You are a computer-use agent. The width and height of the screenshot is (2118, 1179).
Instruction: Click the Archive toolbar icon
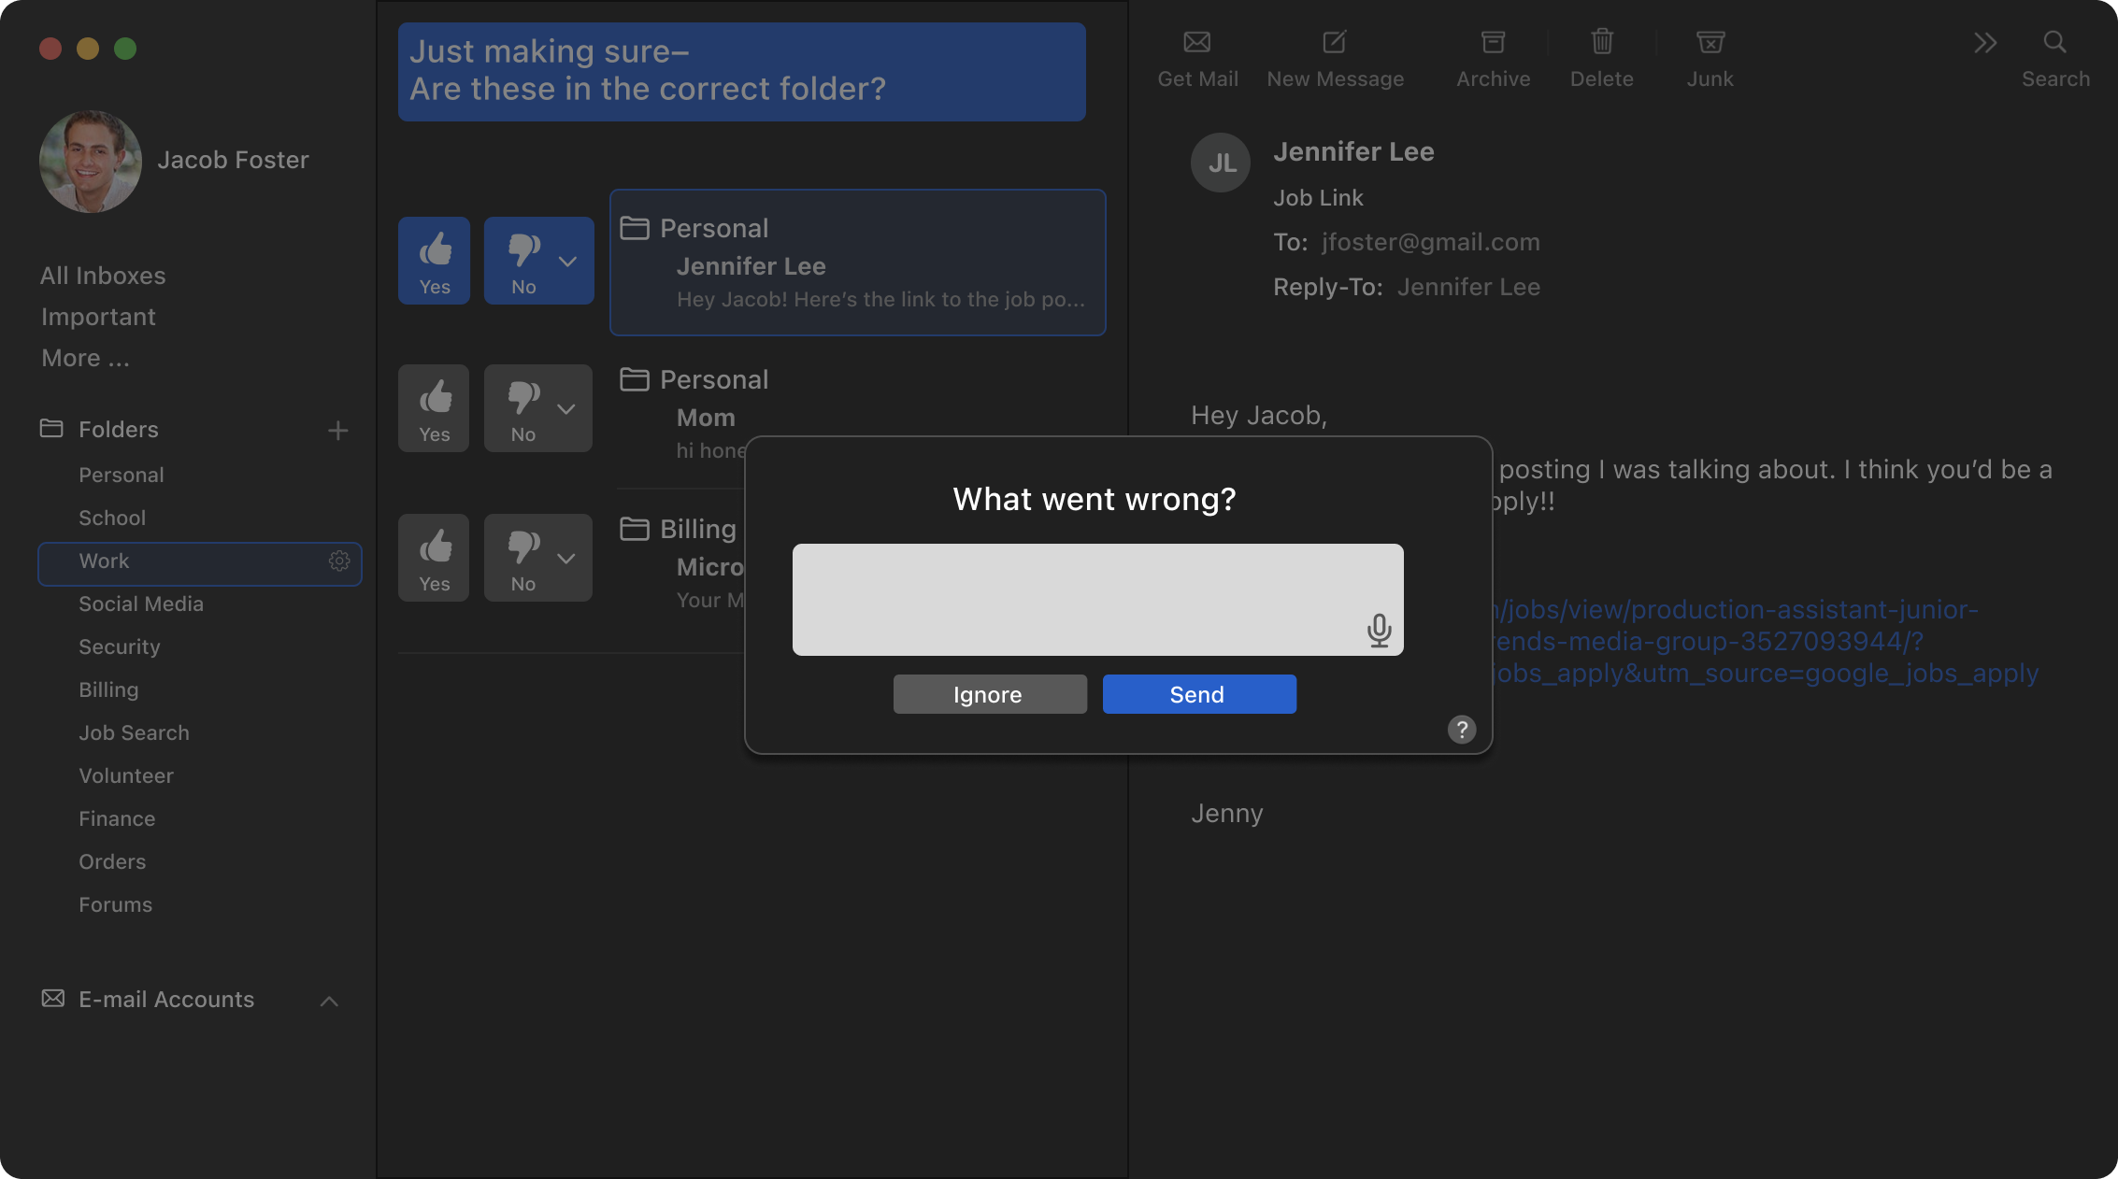1493,42
